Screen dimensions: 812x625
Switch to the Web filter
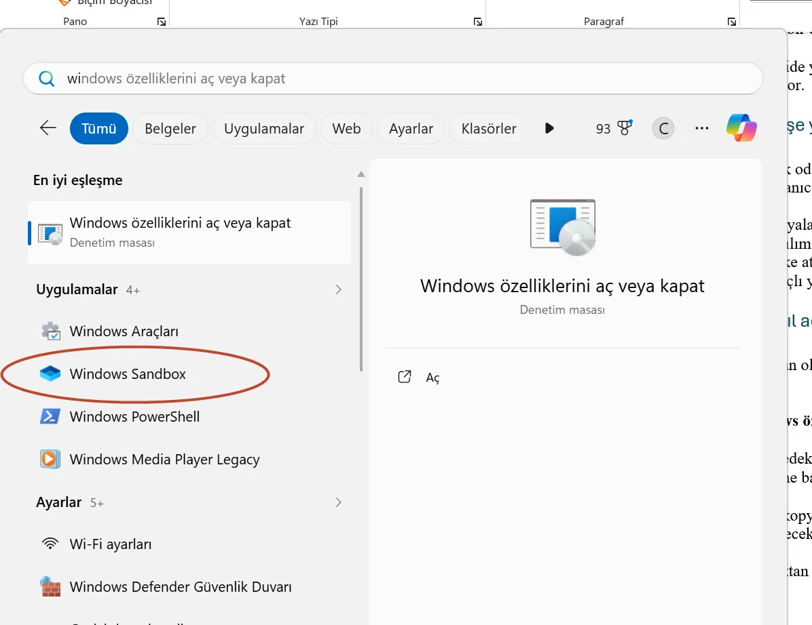point(346,128)
